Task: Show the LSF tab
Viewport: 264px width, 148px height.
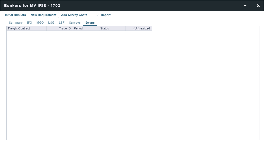Action: tap(62, 23)
